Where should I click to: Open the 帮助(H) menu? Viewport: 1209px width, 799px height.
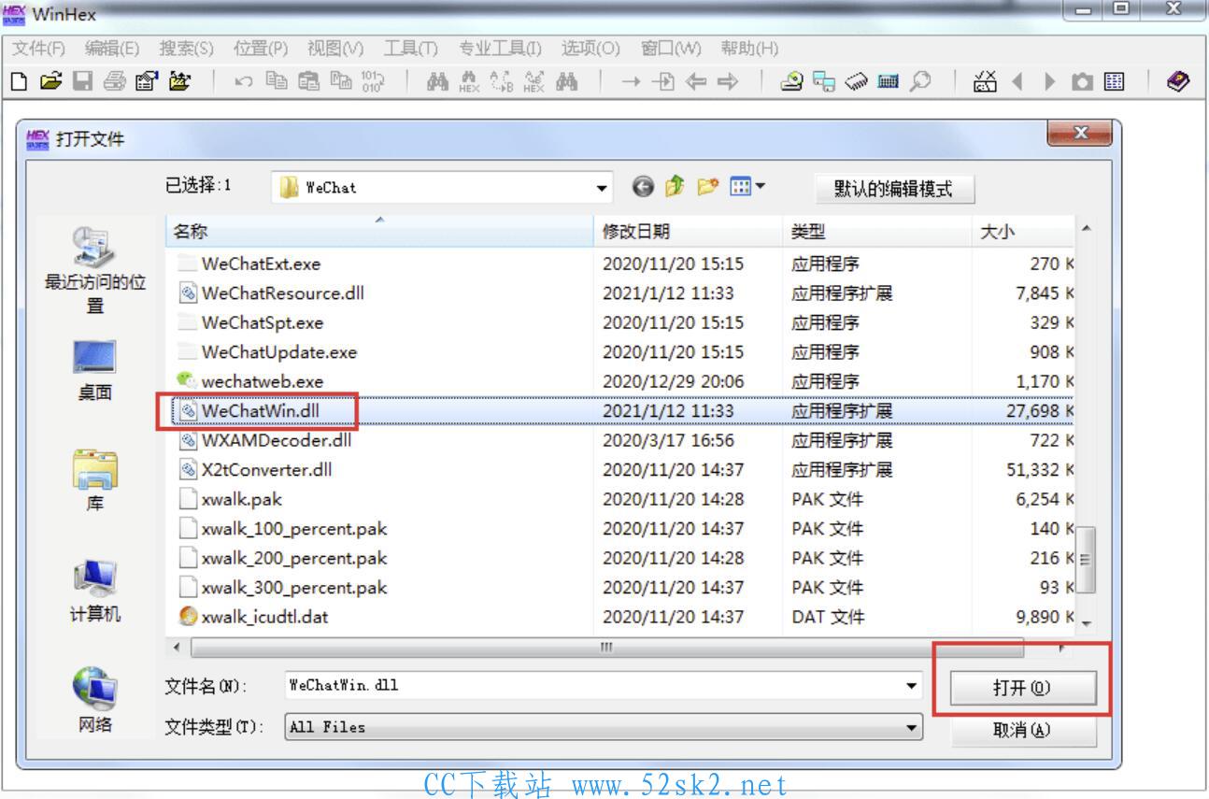749,48
